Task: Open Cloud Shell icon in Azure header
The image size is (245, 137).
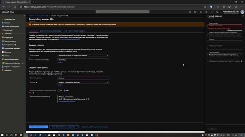Action: (190, 12)
